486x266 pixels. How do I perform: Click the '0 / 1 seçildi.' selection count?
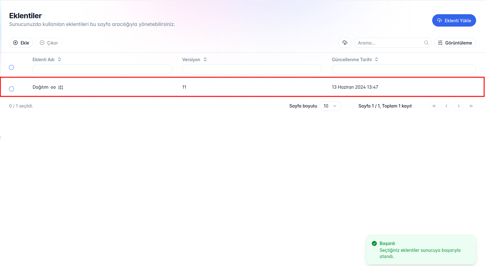point(21,106)
